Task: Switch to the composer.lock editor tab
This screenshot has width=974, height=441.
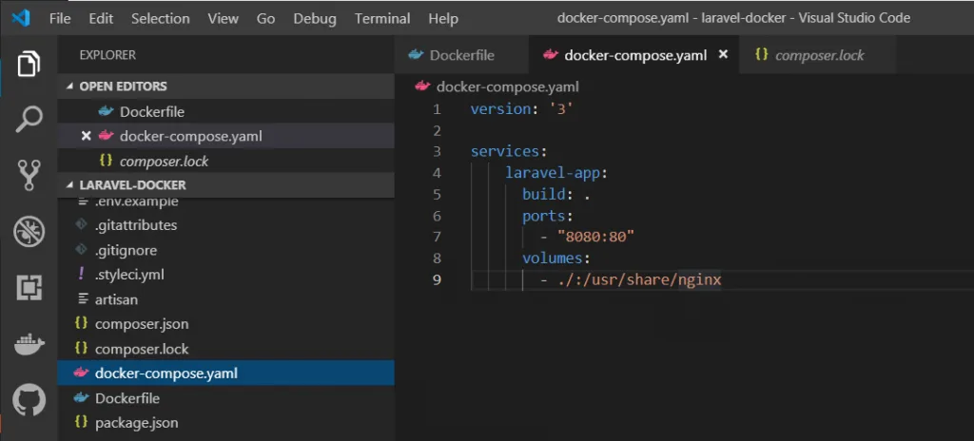Action: click(817, 55)
